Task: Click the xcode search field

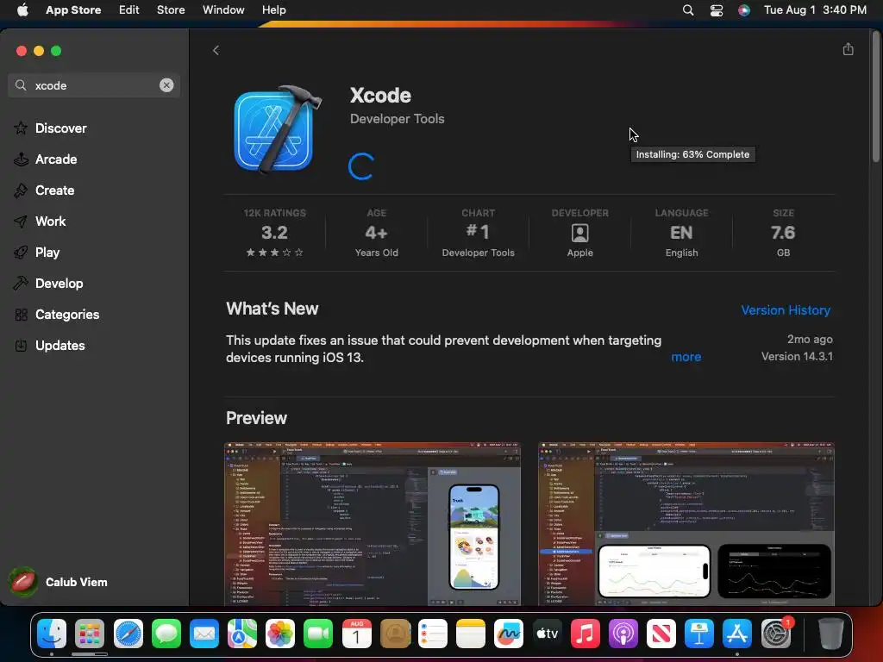Action: pos(94,85)
